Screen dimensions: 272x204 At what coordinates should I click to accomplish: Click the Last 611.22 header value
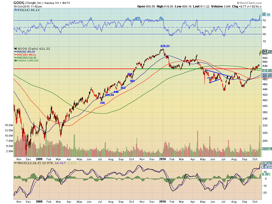201,6
